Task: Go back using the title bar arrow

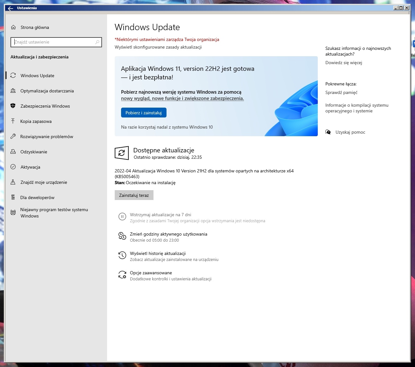Action: pyautogui.click(x=10, y=8)
